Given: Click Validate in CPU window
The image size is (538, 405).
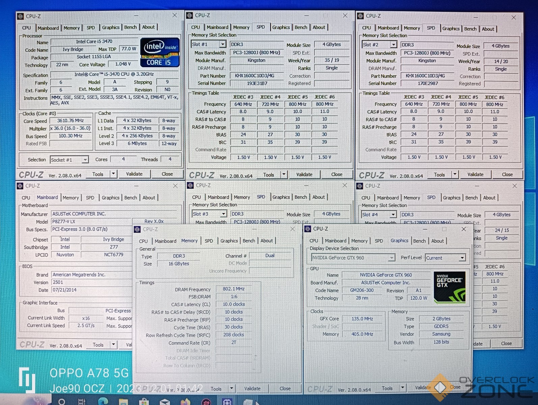Looking at the screenshot, I should 134,174.
